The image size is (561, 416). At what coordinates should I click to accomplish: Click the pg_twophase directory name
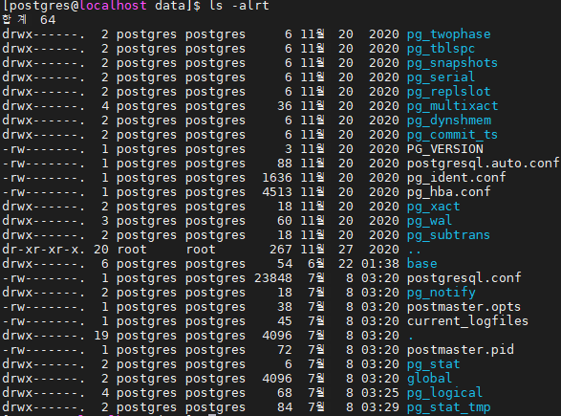(x=448, y=34)
